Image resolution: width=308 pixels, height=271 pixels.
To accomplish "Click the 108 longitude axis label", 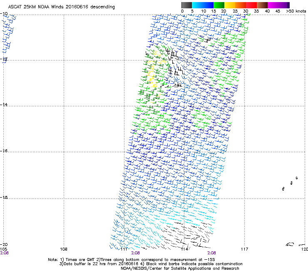I will (x=64, y=249).
